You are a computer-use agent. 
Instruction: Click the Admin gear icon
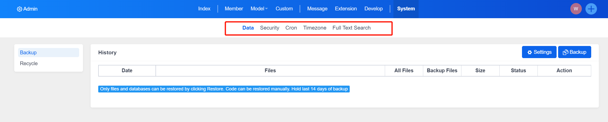click(x=19, y=9)
